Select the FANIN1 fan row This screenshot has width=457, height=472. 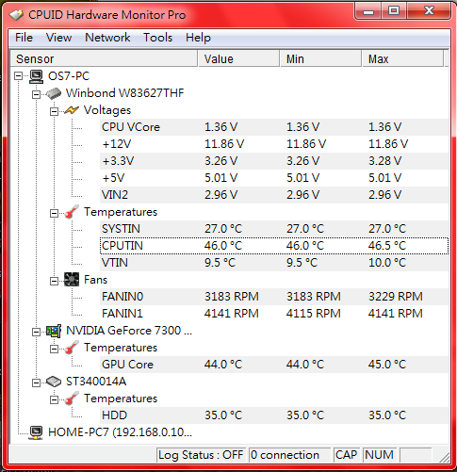(x=274, y=314)
